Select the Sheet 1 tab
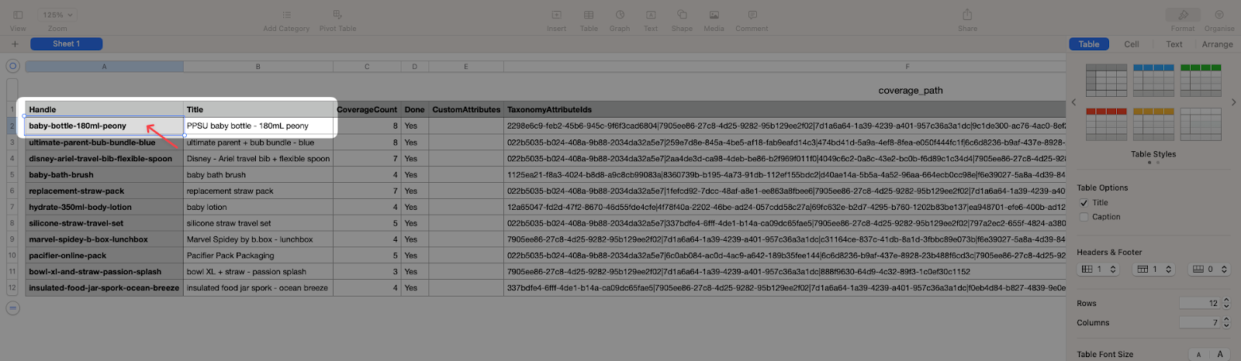Viewport: 1241px width, 361px height. pos(66,44)
